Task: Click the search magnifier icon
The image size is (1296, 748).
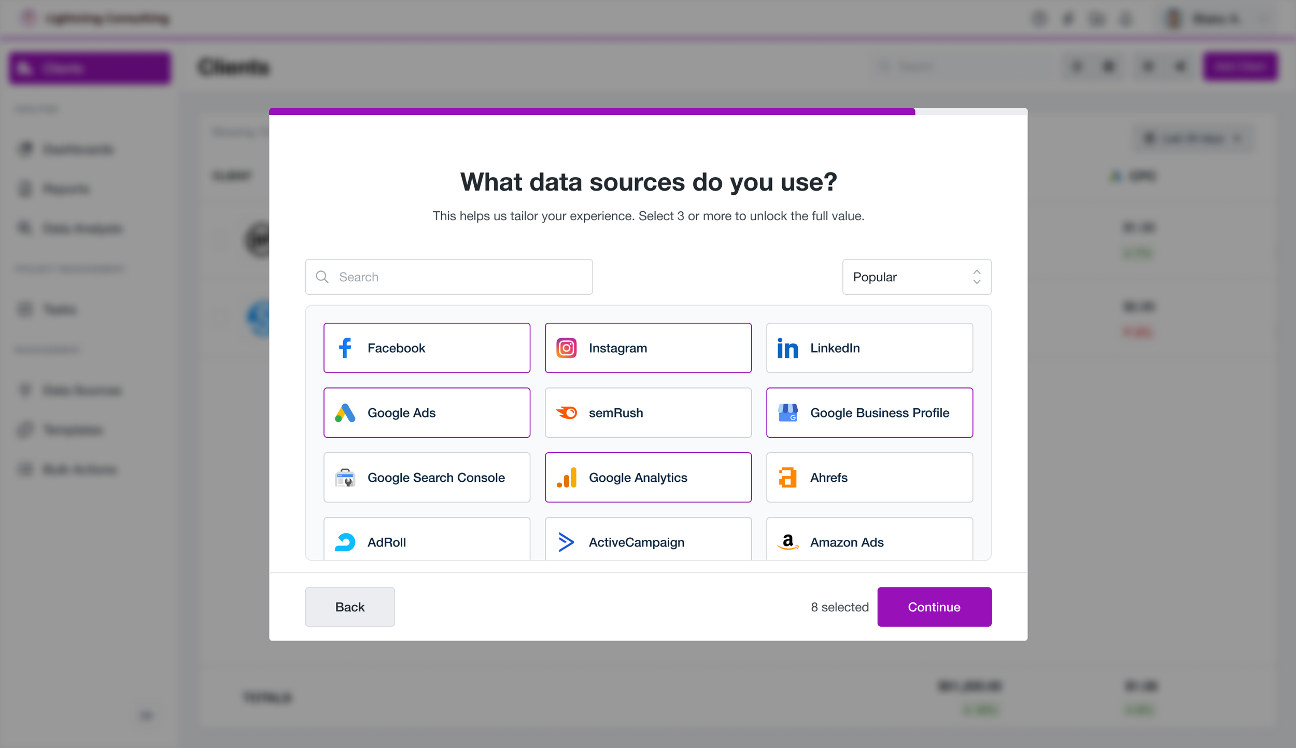Action: click(322, 277)
